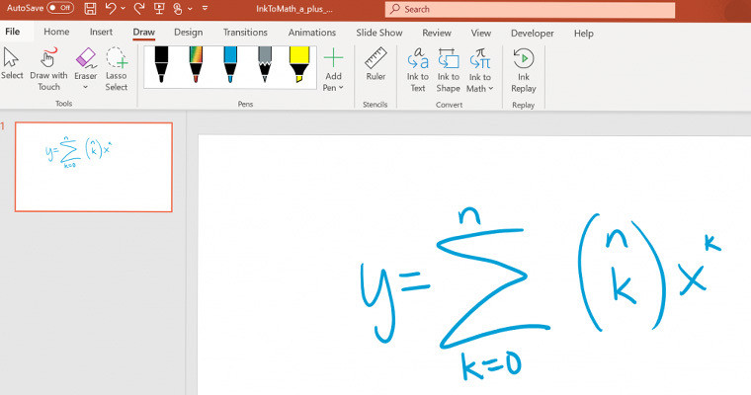Switch to the Home tab
751x395 pixels.
(x=56, y=32)
